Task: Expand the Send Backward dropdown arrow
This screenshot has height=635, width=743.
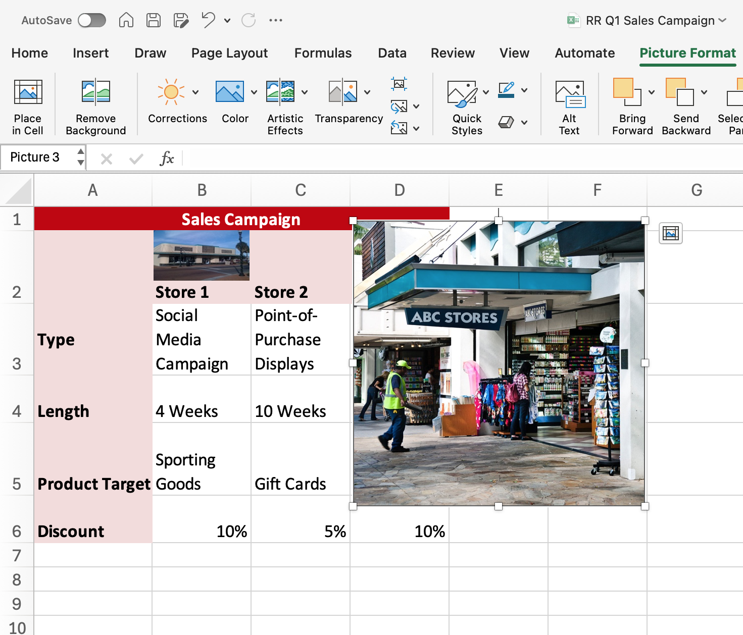Action: (704, 92)
